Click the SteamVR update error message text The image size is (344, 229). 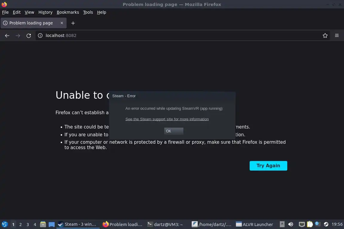(x=174, y=109)
